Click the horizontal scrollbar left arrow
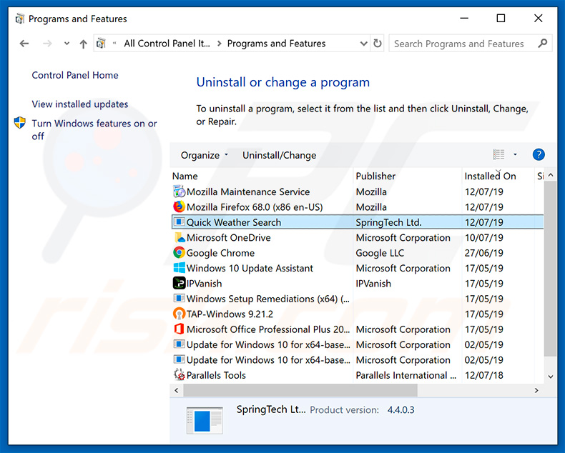Image resolution: width=565 pixels, height=453 pixels. coord(176,390)
